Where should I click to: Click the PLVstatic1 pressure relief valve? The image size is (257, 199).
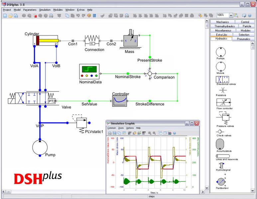(x=81, y=123)
